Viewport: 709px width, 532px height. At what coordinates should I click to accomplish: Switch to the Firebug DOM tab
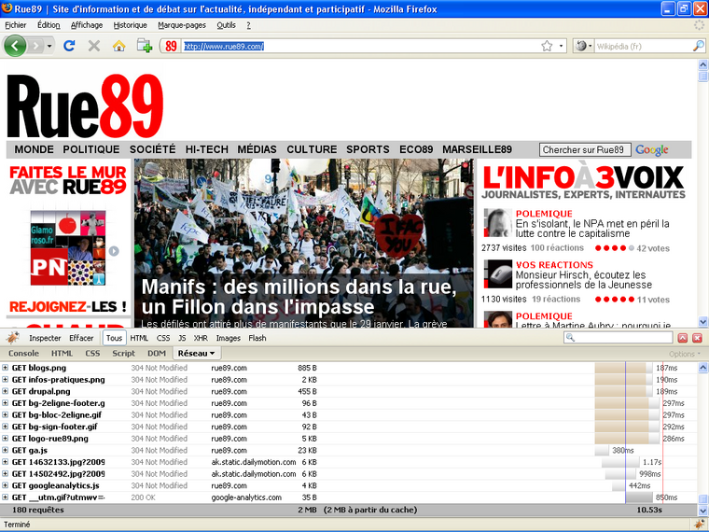tap(157, 354)
